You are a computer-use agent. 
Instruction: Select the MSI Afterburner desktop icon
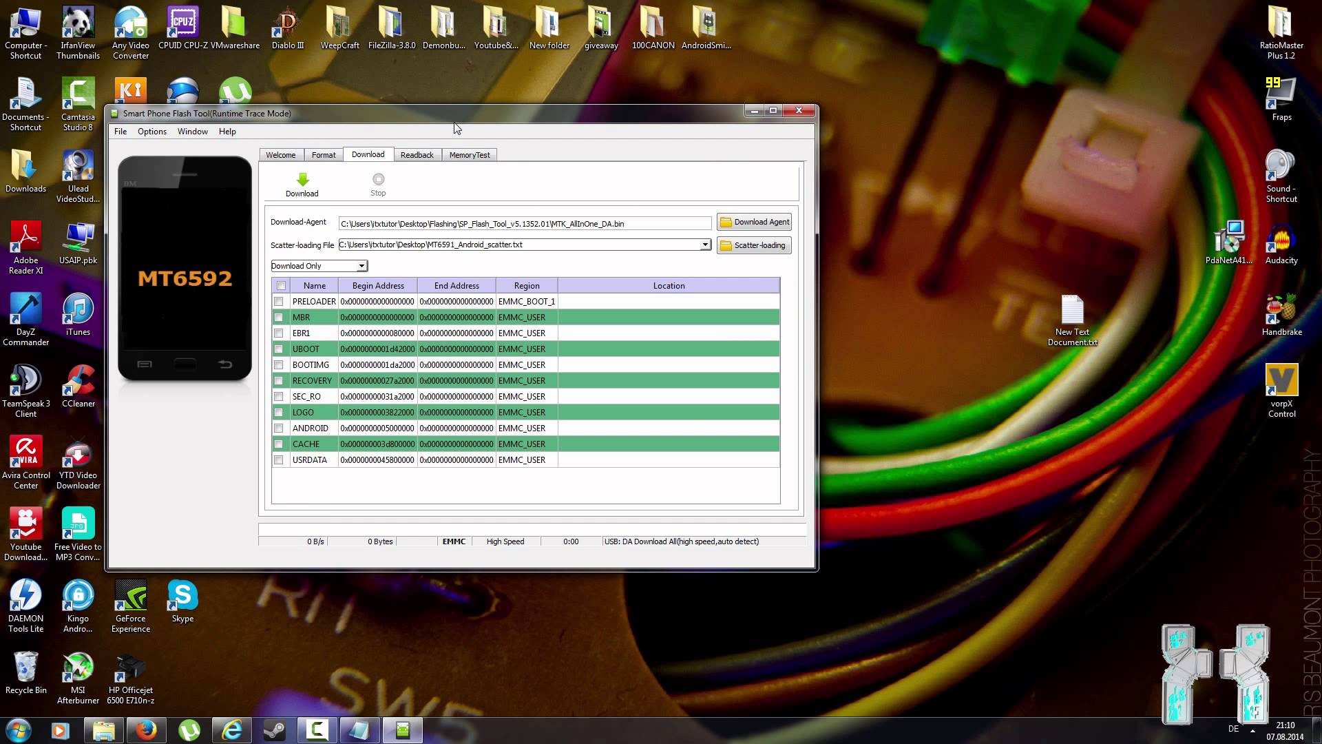click(78, 678)
